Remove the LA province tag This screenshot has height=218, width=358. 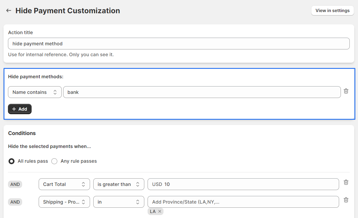coord(160,211)
